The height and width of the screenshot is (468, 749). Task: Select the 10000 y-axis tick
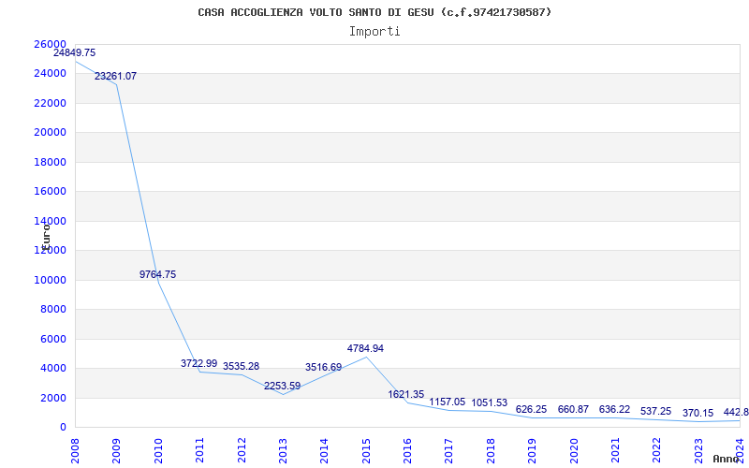[50, 280]
